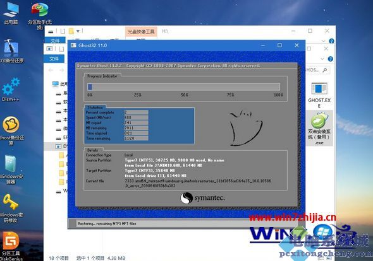
Task: Launch Ghost备份还原 desktop icon
Action: pos(11,130)
